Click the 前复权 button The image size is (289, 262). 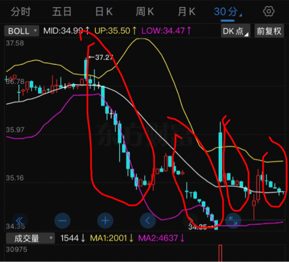pyautogui.click(x=269, y=31)
